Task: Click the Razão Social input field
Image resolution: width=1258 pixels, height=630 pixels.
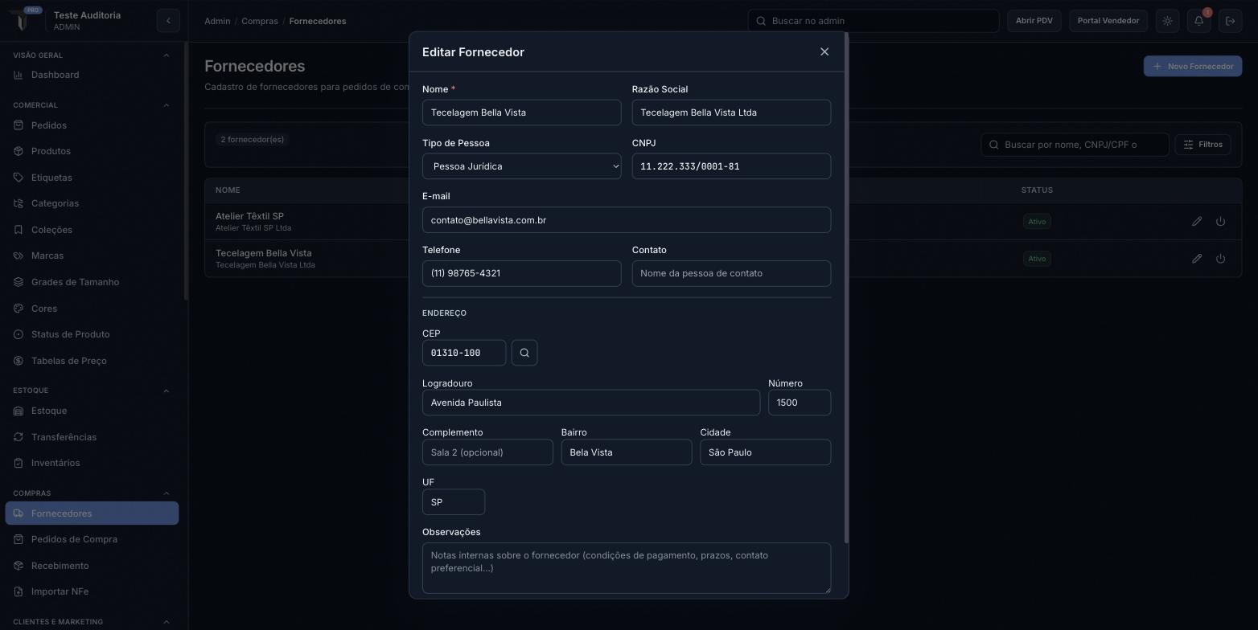Action: click(x=731, y=112)
